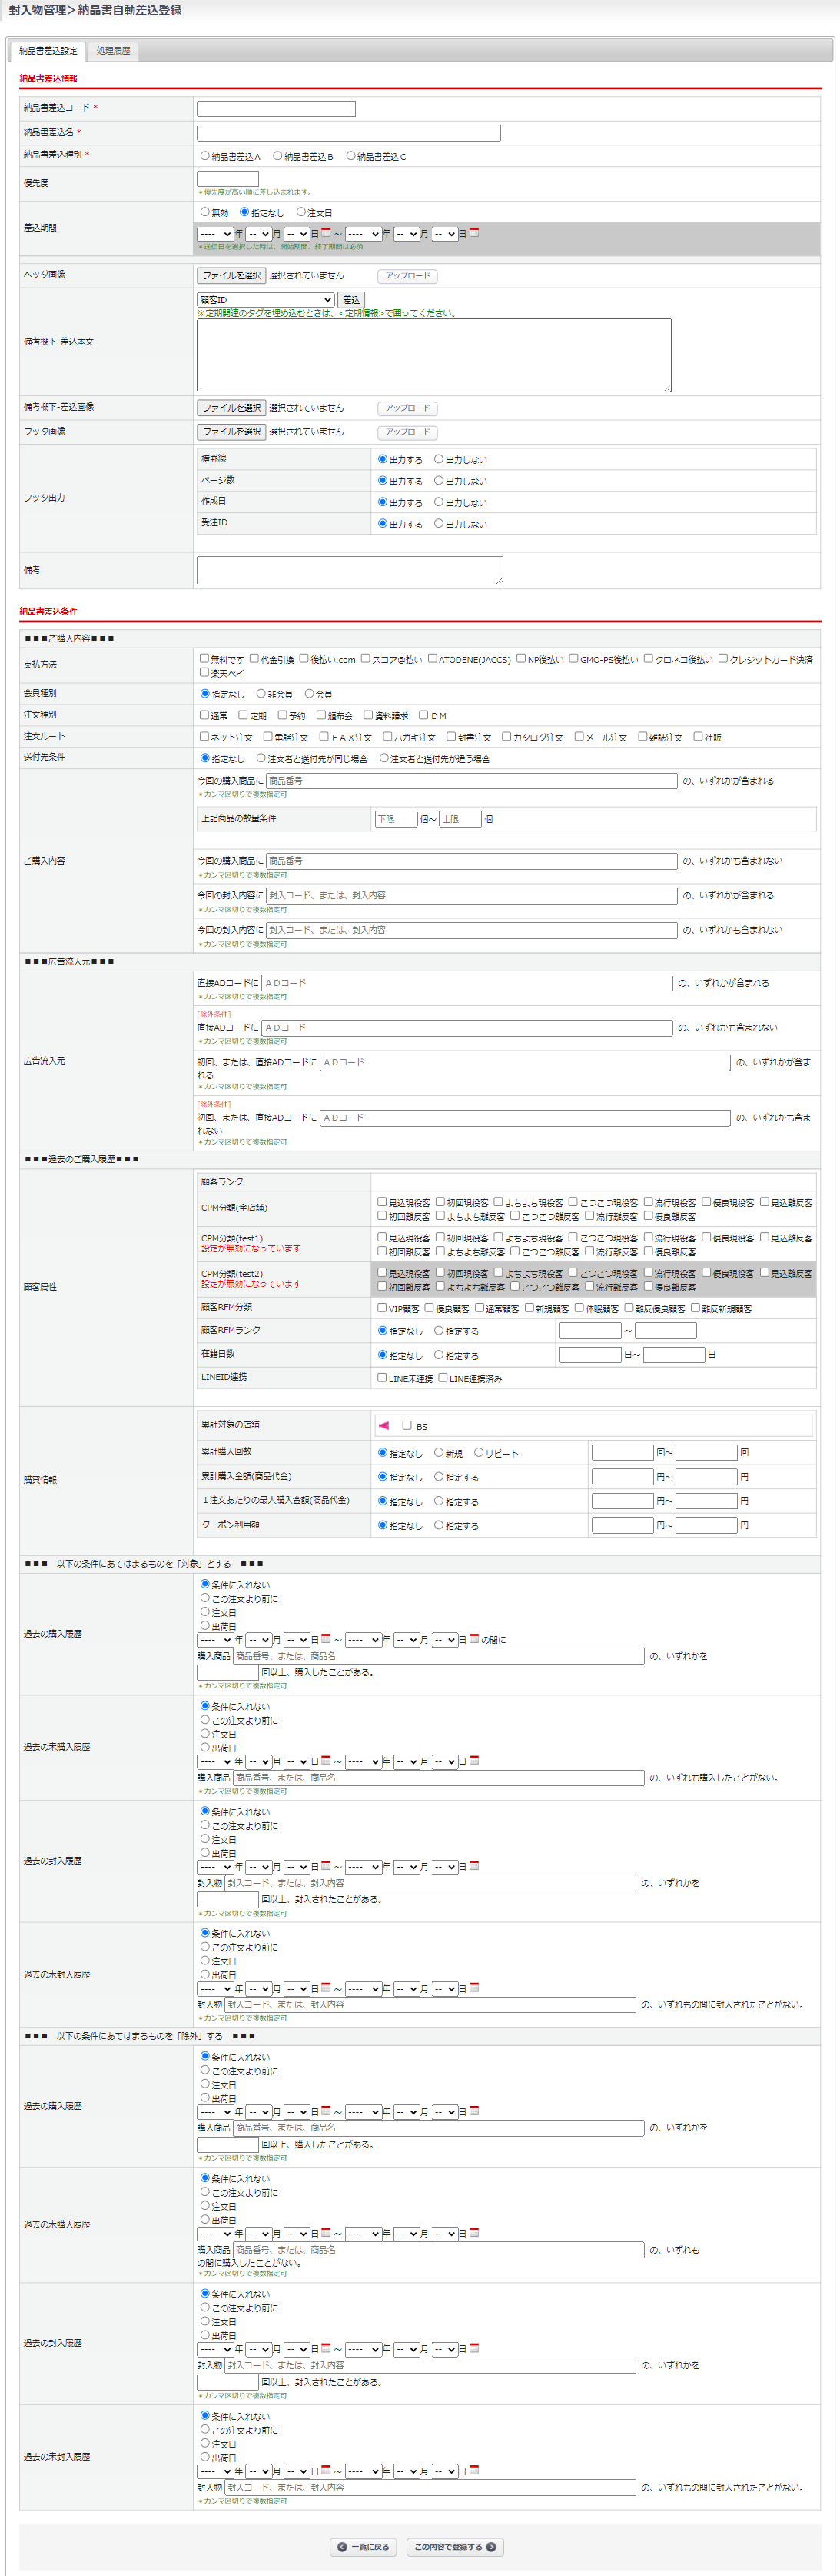The image size is (840, 2576).
Task: Select the 納品書差込設定 tab
Action: click(x=48, y=51)
